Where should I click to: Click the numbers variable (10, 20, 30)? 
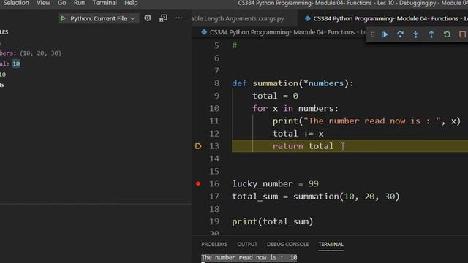click(30, 53)
